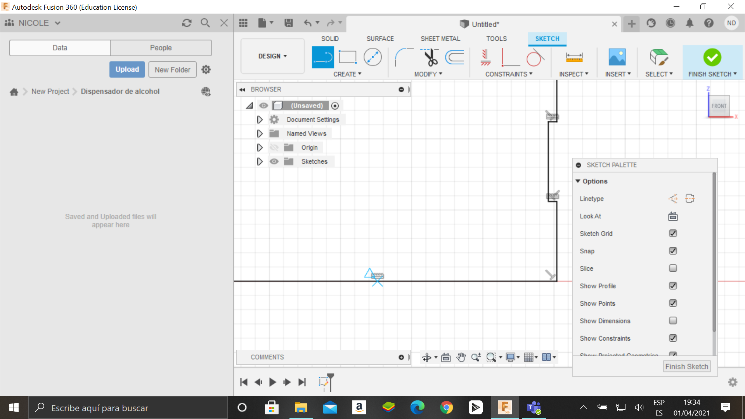Switch to the SOLID tab
This screenshot has height=419, width=745.
click(x=330, y=39)
